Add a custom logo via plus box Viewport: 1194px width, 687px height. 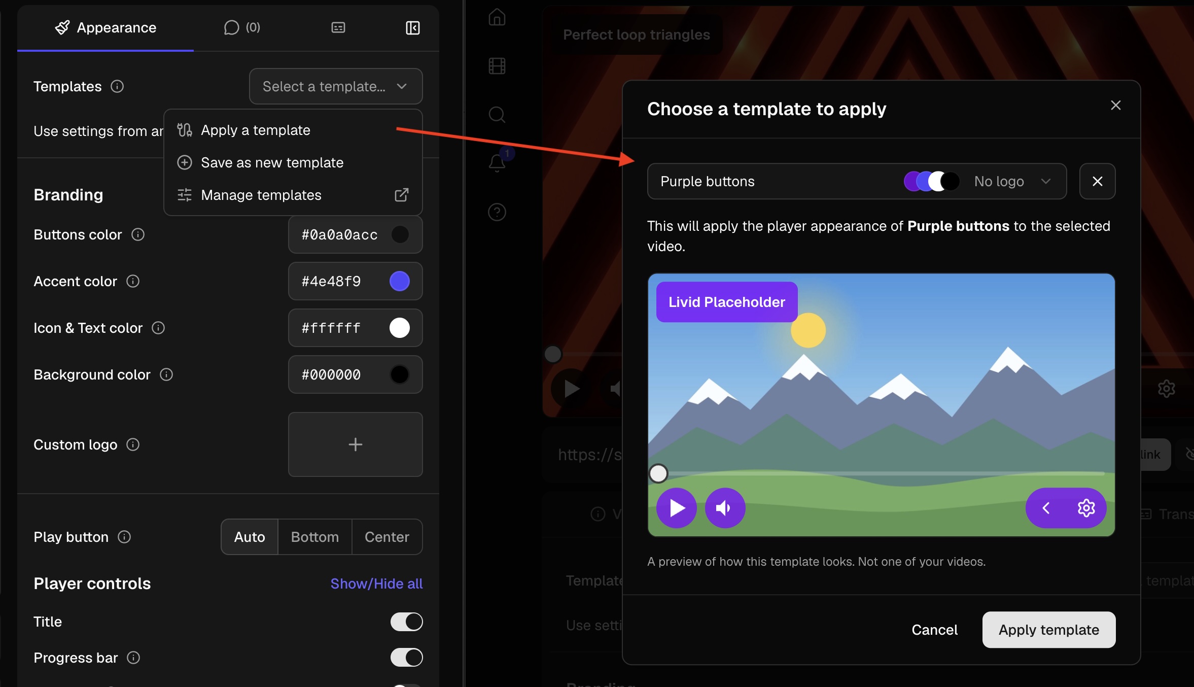click(356, 444)
